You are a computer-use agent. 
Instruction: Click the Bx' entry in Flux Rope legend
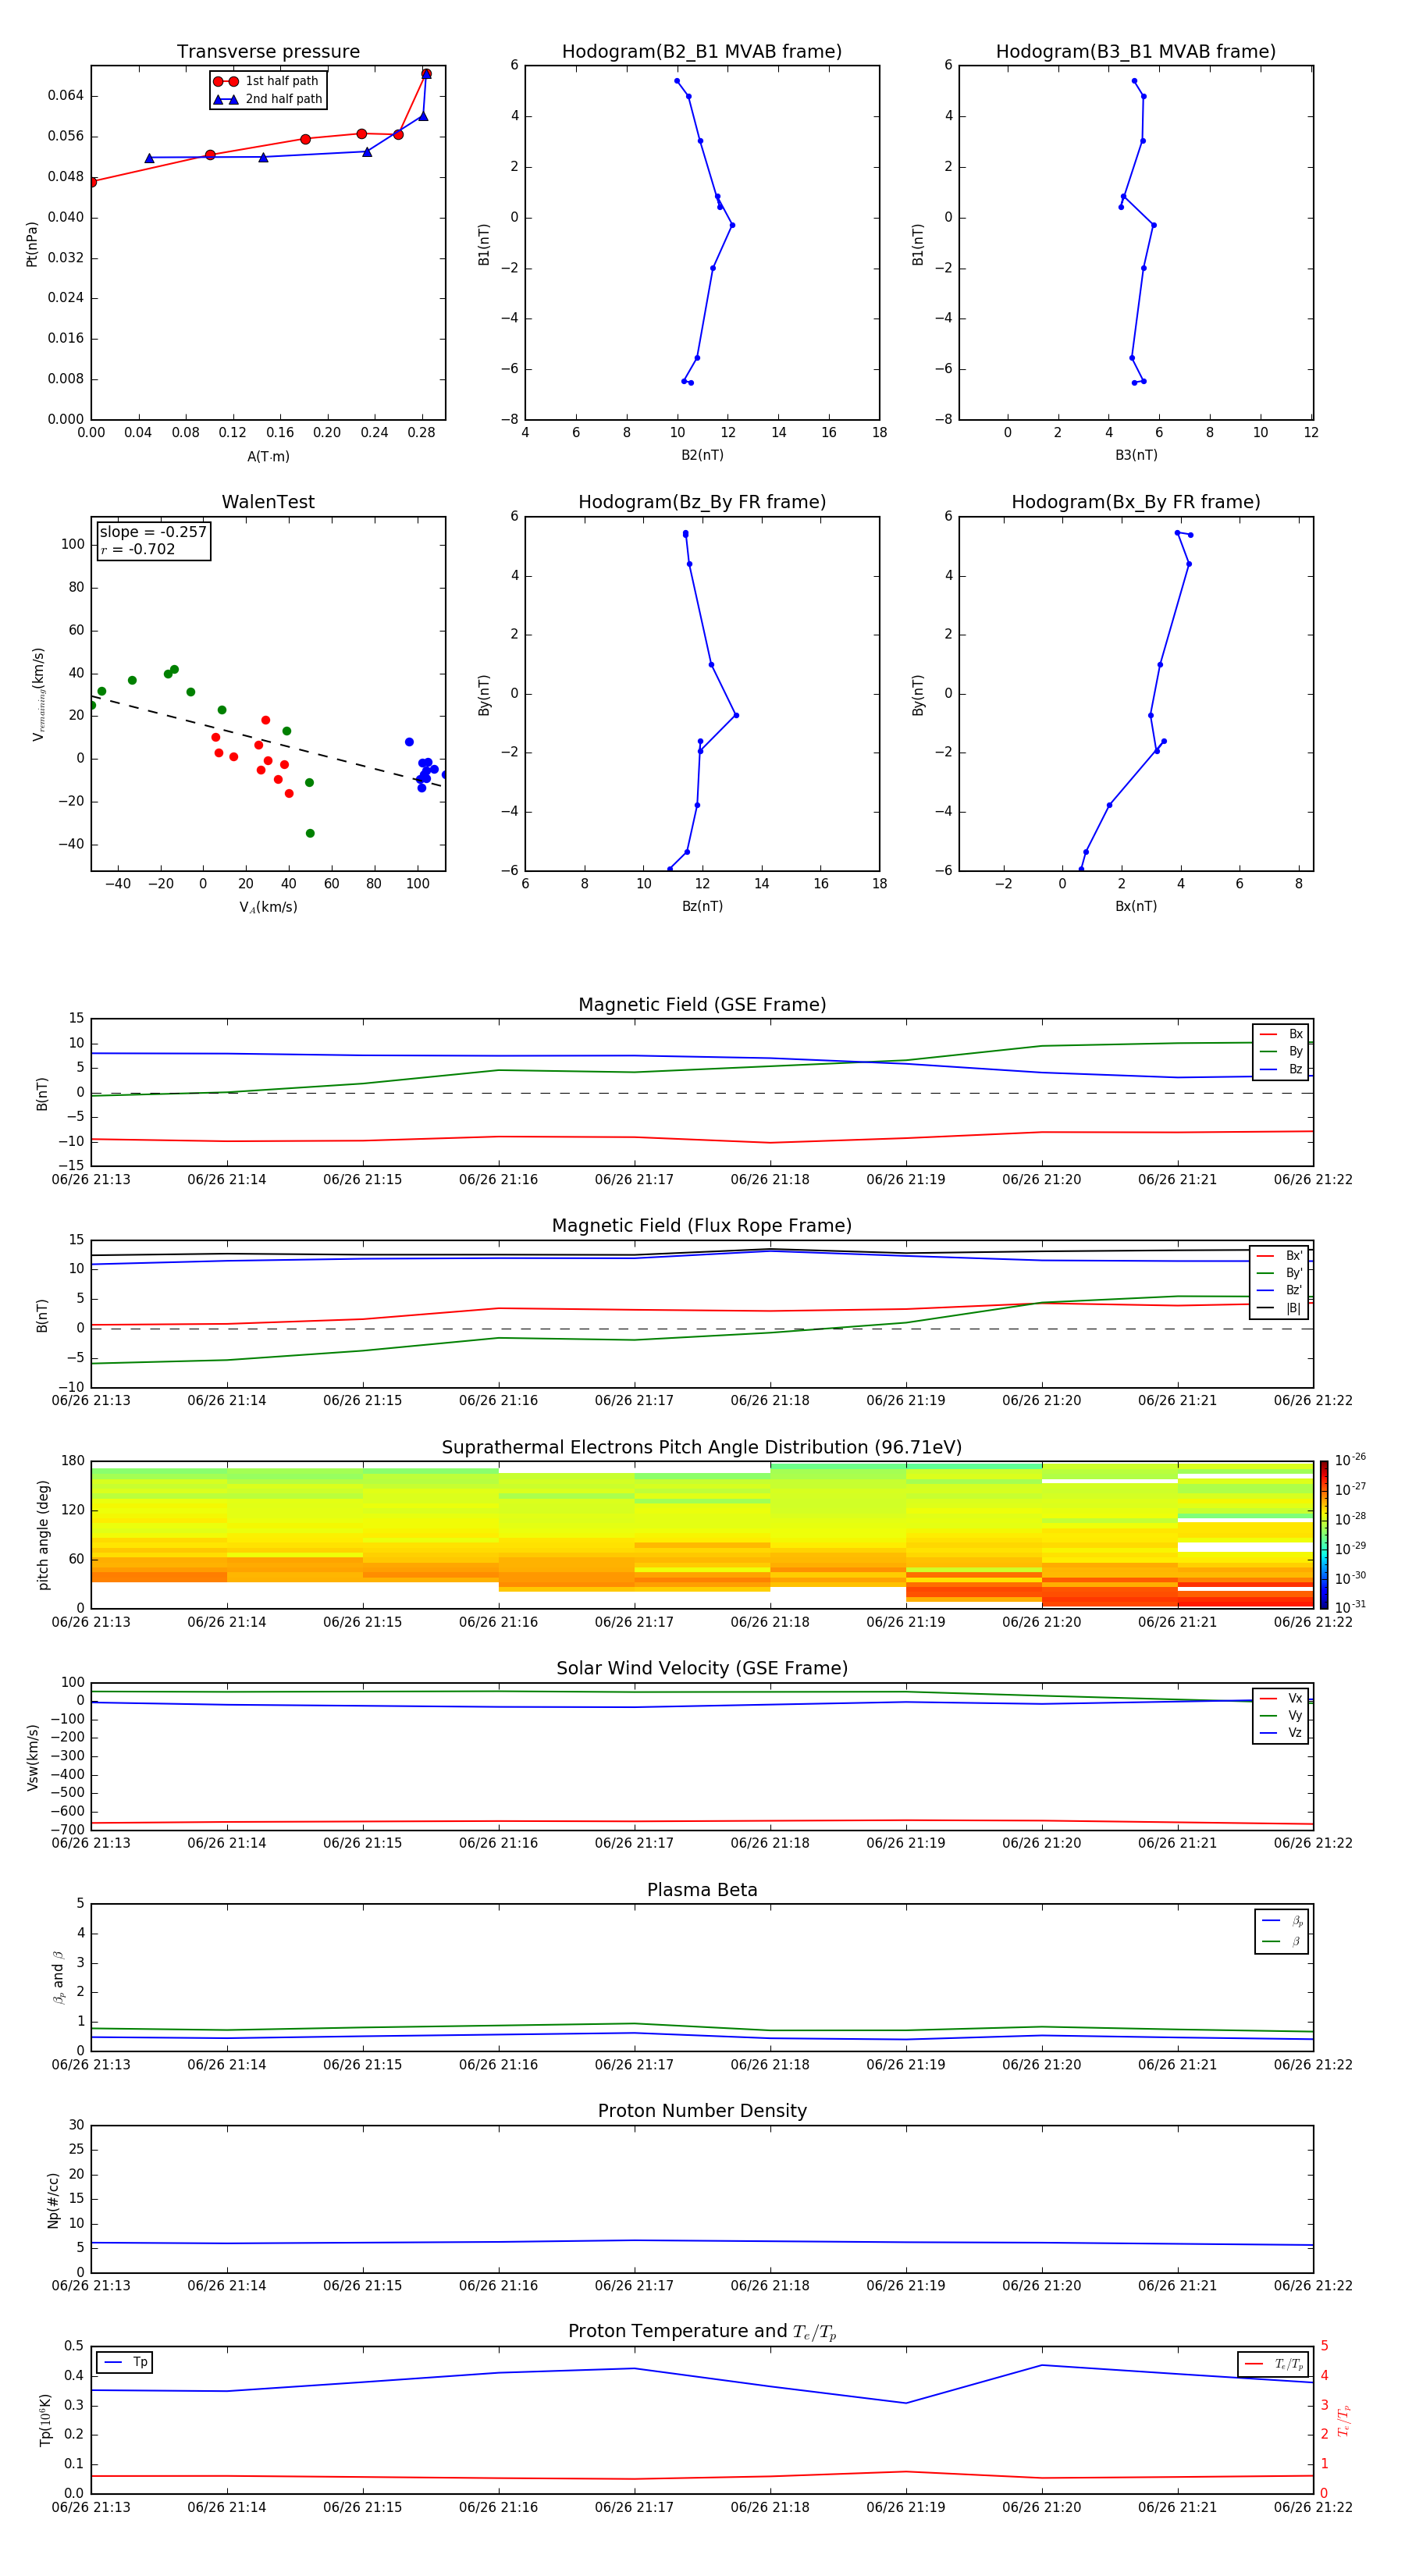pos(1279,1256)
